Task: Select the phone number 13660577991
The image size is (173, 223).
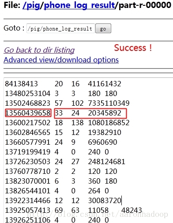Action: [28, 142]
